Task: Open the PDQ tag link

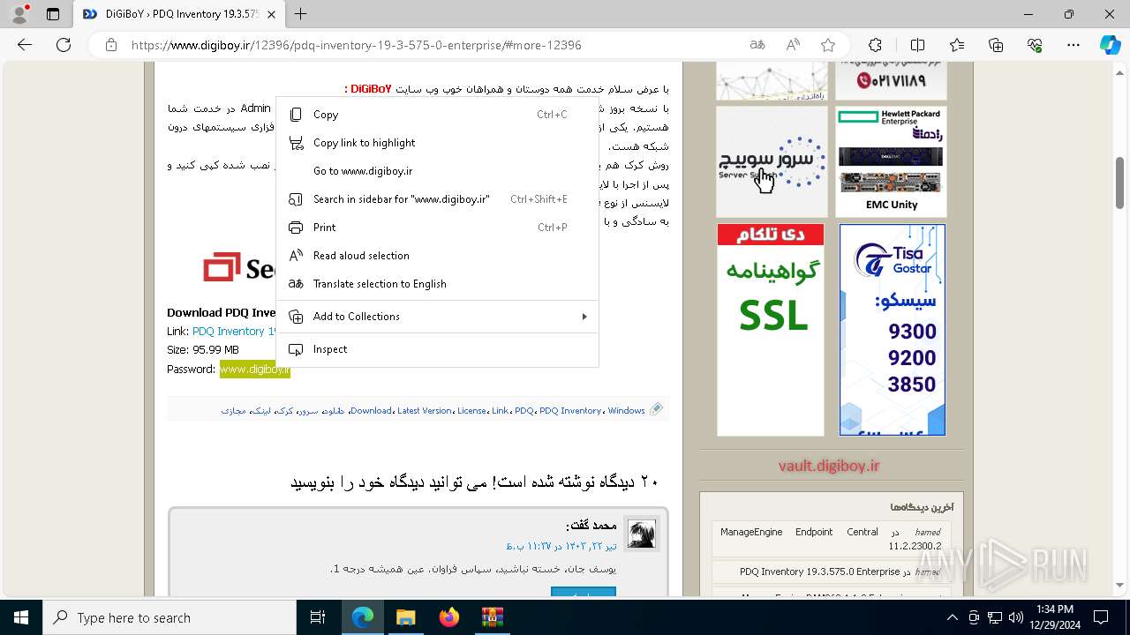Action: pos(524,411)
